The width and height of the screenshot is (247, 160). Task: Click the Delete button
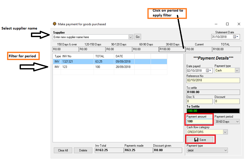(83, 150)
